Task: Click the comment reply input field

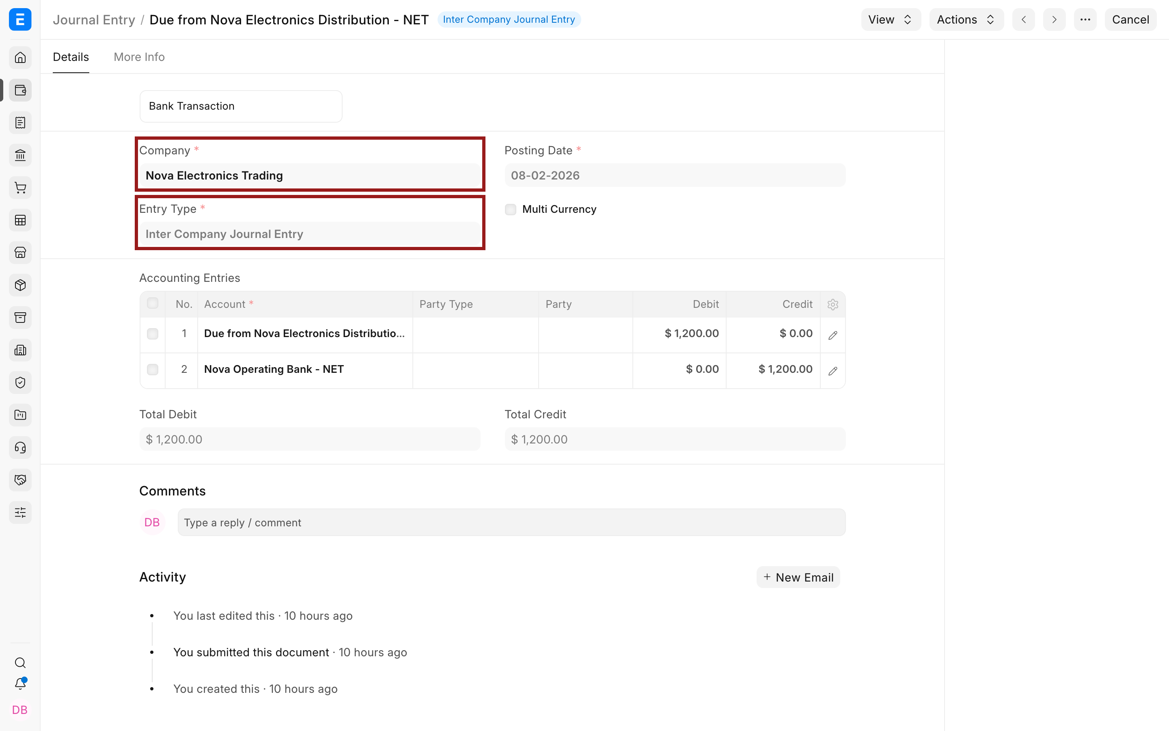Action: pos(511,522)
